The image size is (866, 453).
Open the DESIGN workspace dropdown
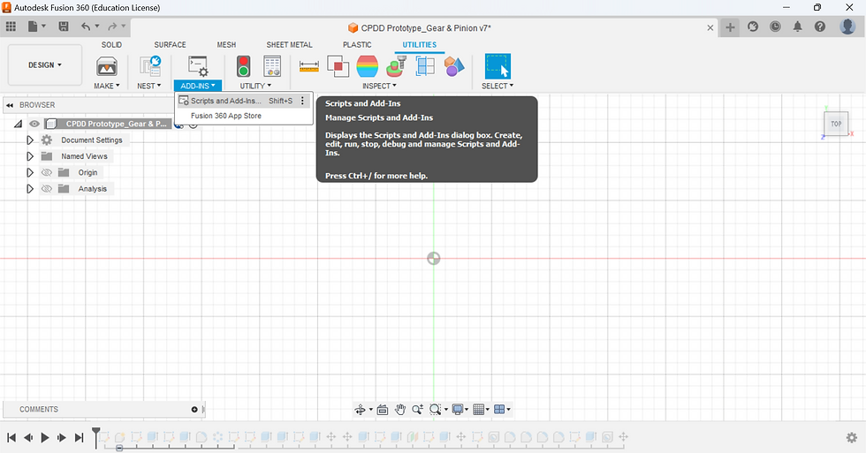point(45,65)
